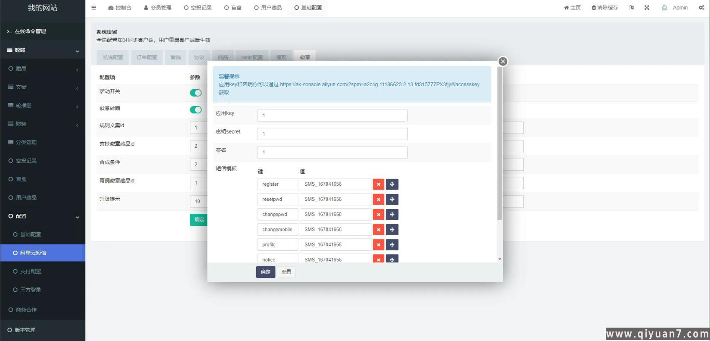Close the Aliyun SMS dialog
The width and height of the screenshot is (710, 341).
pos(503,62)
